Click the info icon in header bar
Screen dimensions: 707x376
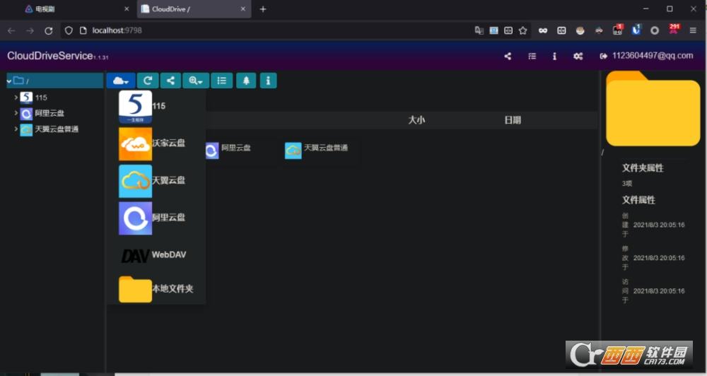click(x=554, y=56)
